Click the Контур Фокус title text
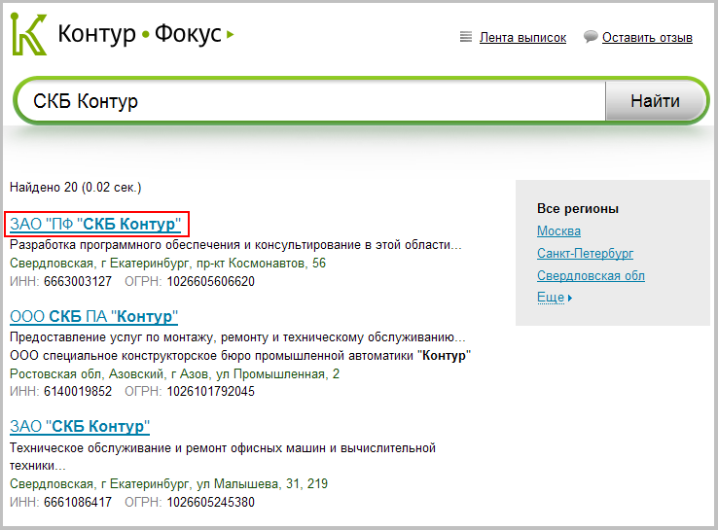This screenshot has height=530, width=718. [x=140, y=34]
